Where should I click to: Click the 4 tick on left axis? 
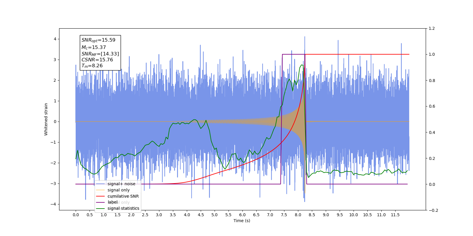click(55, 39)
